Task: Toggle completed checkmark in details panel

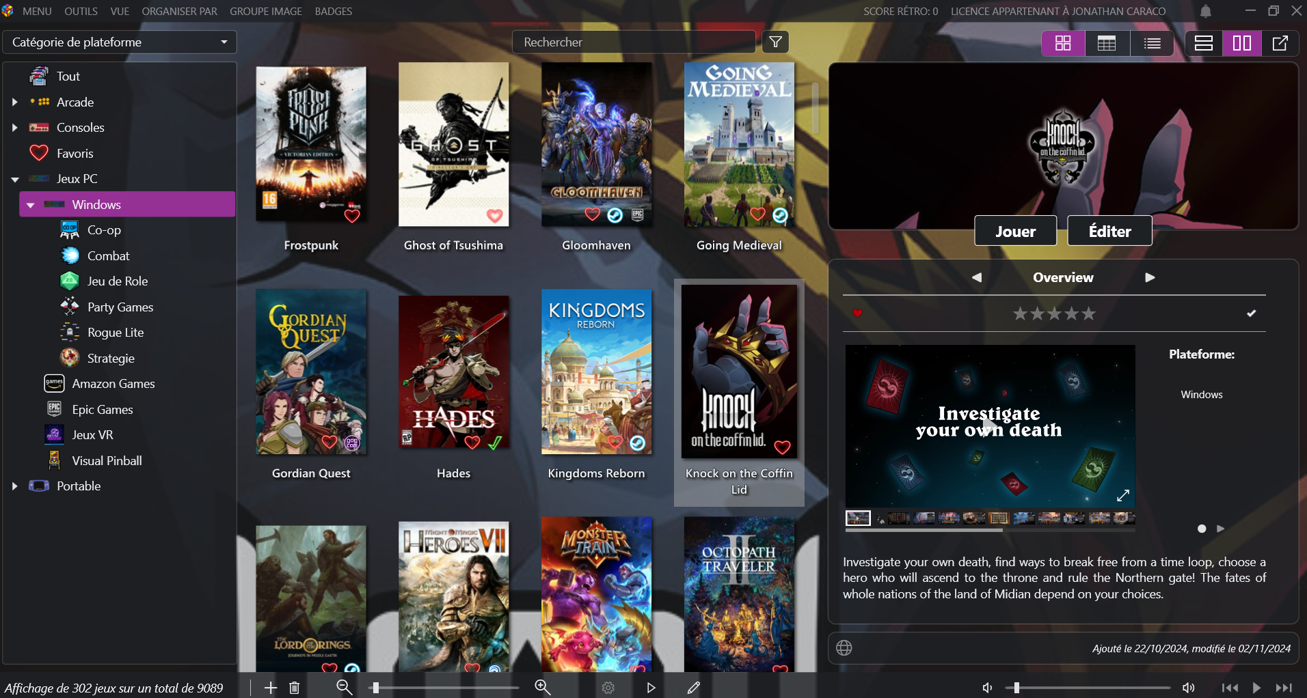Action: tap(1251, 313)
